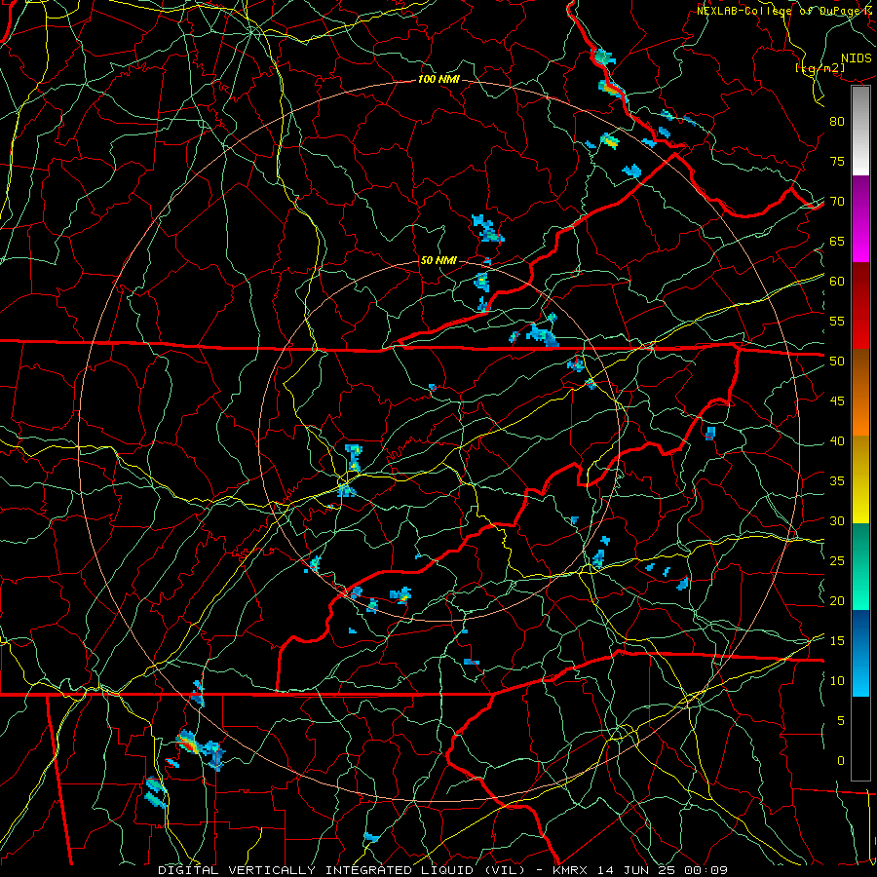Screen dimensions: 877x877
Task: Select the blue segment of the color scale
Action: tap(860, 653)
